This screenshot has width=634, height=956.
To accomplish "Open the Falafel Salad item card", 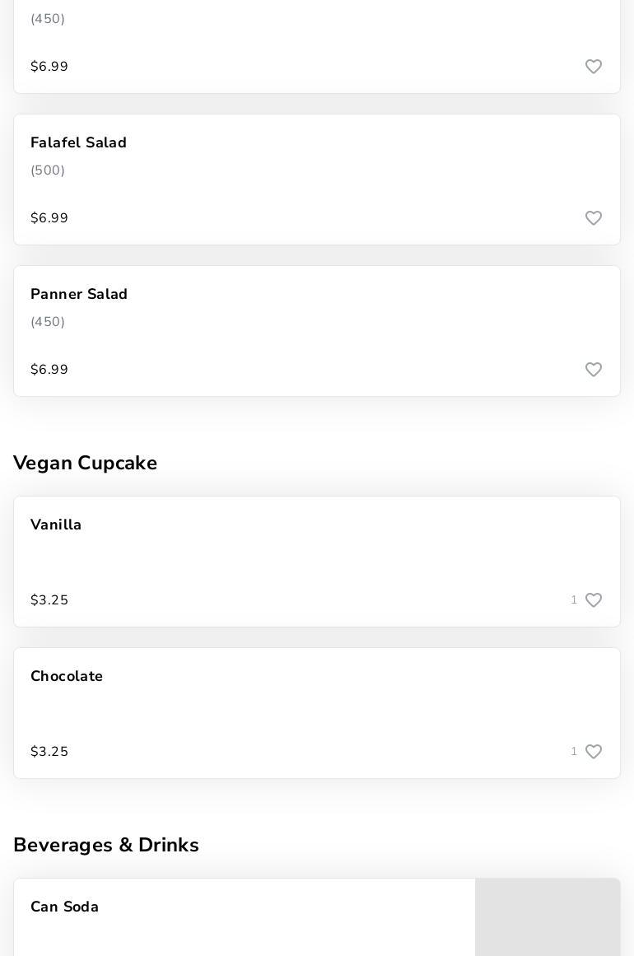I will coord(317,180).
